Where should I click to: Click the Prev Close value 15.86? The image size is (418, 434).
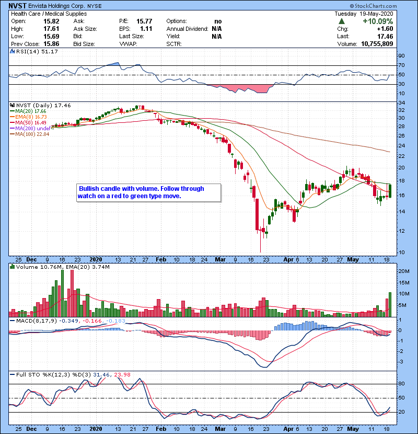(x=51, y=44)
